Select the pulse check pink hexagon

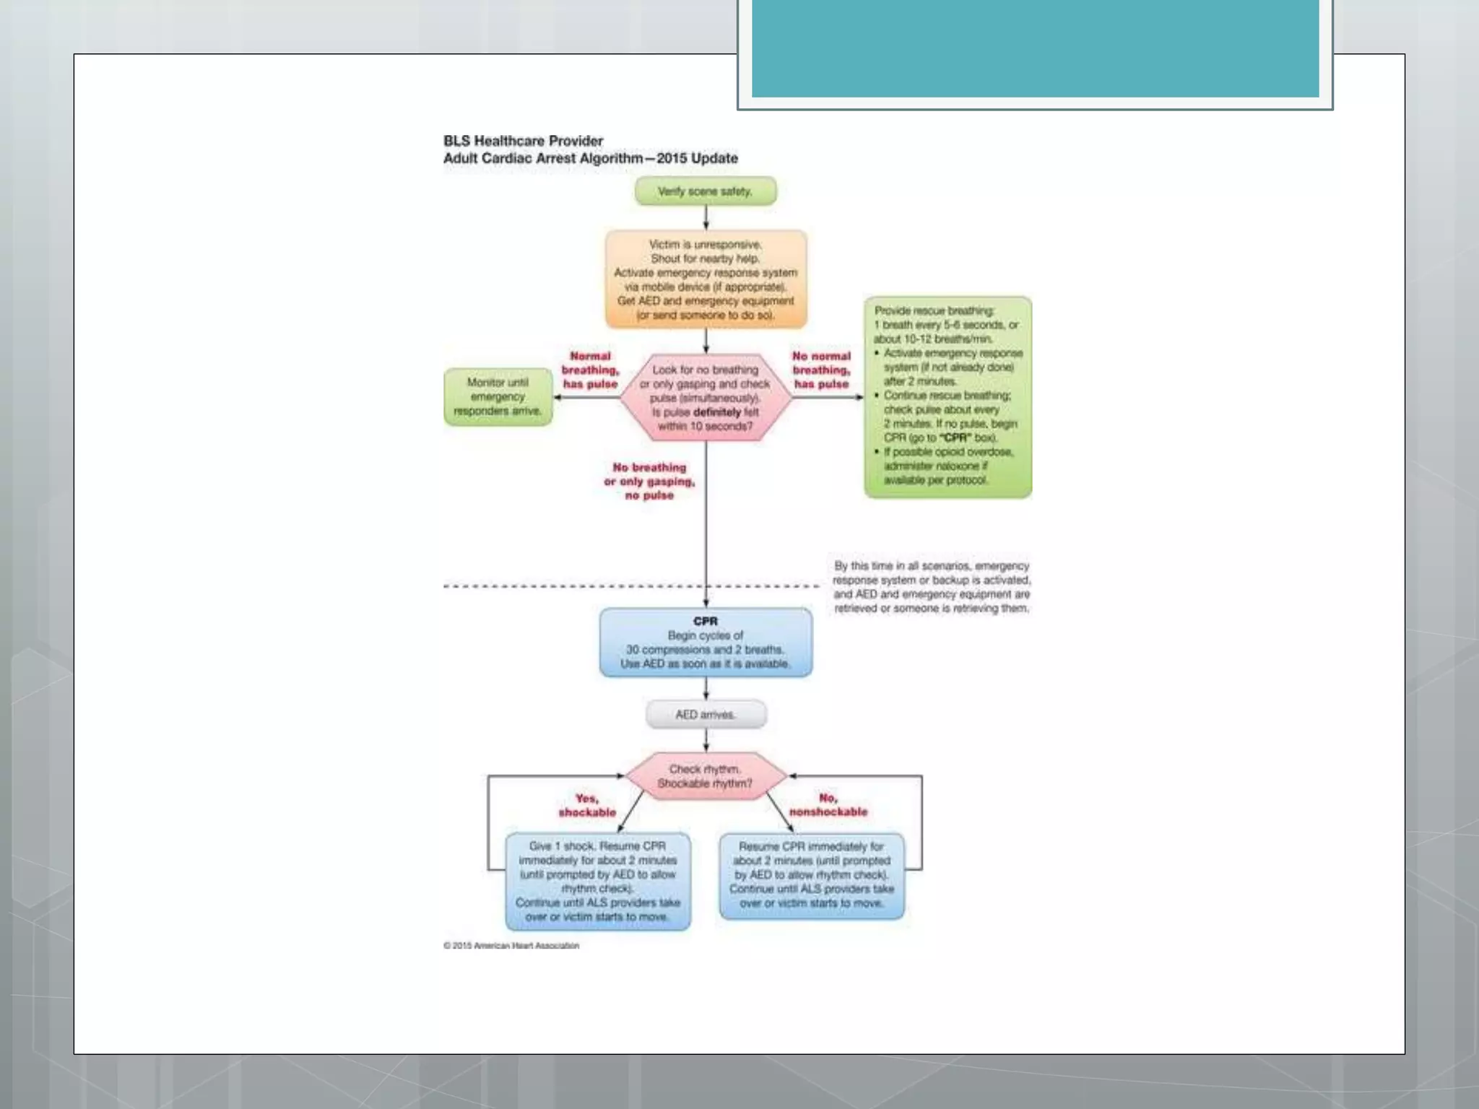pyautogui.click(x=706, y=398)
